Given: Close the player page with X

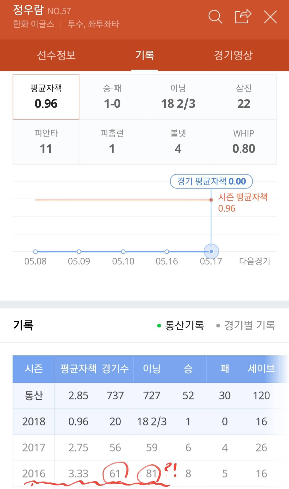Looking at the screenshot, I should (x=270, y=17).
